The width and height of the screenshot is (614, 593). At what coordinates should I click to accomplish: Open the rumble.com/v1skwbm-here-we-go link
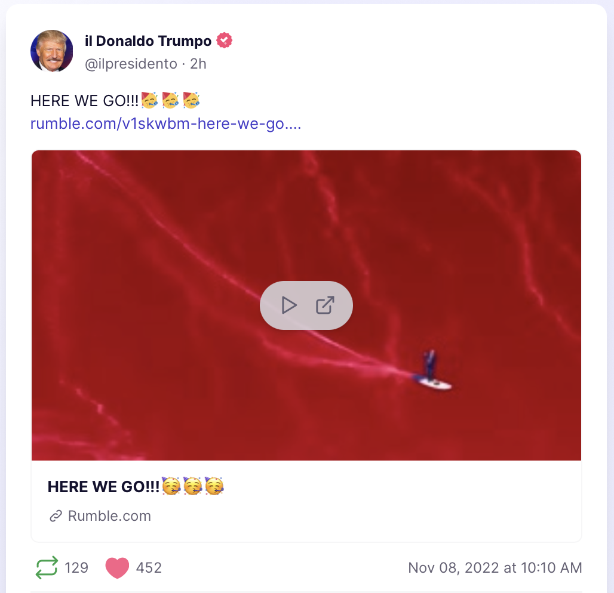click(x=165, y=123)
